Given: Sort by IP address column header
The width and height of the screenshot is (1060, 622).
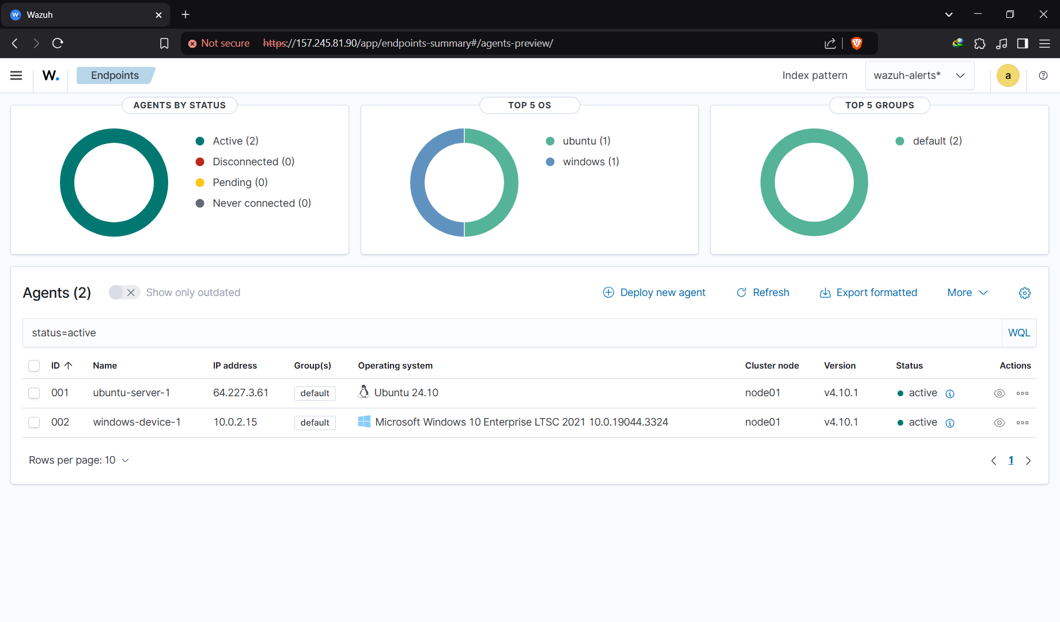Looking at the screenshot, I should [x=235, y=366].
